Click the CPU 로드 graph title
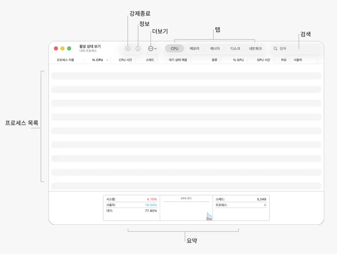 pos(186,198)
